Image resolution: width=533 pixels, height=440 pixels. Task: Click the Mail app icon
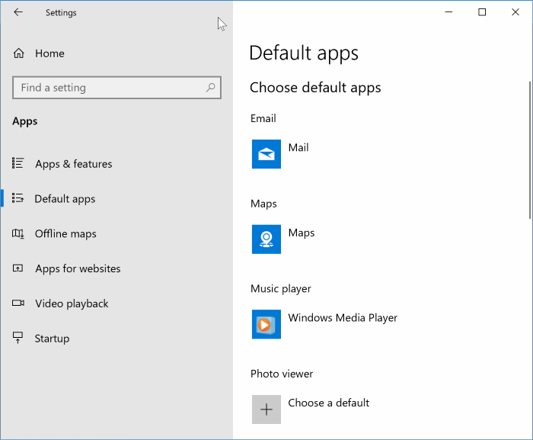coord(266,154)
